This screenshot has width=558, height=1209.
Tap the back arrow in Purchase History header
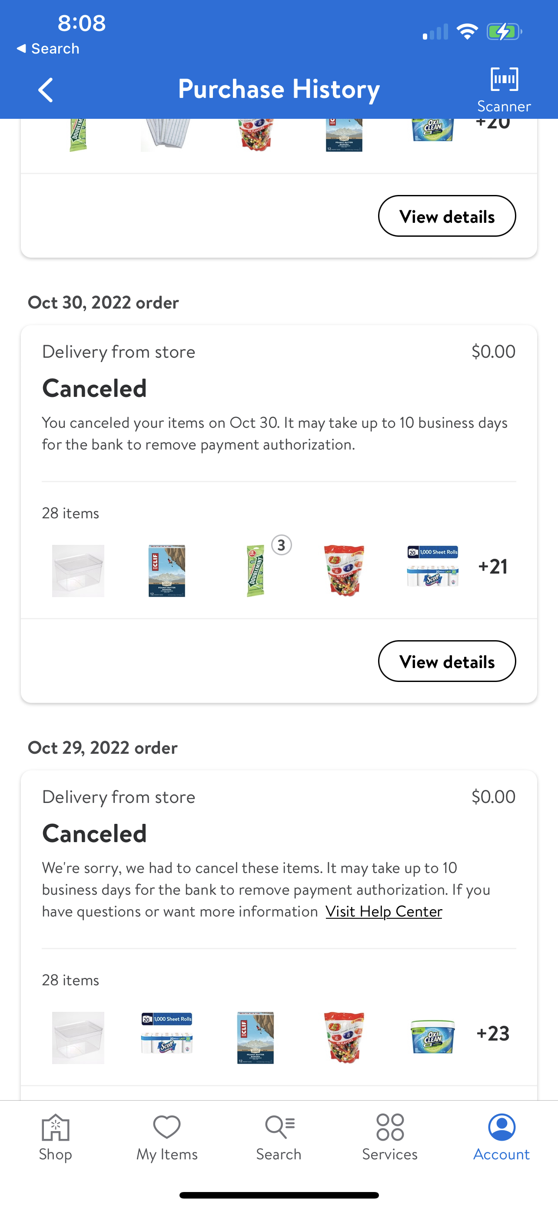(x=46, y=90)
